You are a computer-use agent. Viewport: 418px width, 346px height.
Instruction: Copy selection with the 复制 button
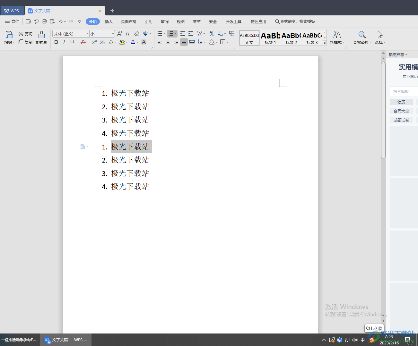(25, 42)
